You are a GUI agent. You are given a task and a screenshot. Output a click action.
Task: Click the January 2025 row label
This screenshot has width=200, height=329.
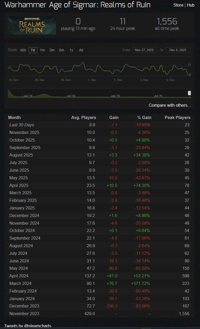[x=22, y=208]
